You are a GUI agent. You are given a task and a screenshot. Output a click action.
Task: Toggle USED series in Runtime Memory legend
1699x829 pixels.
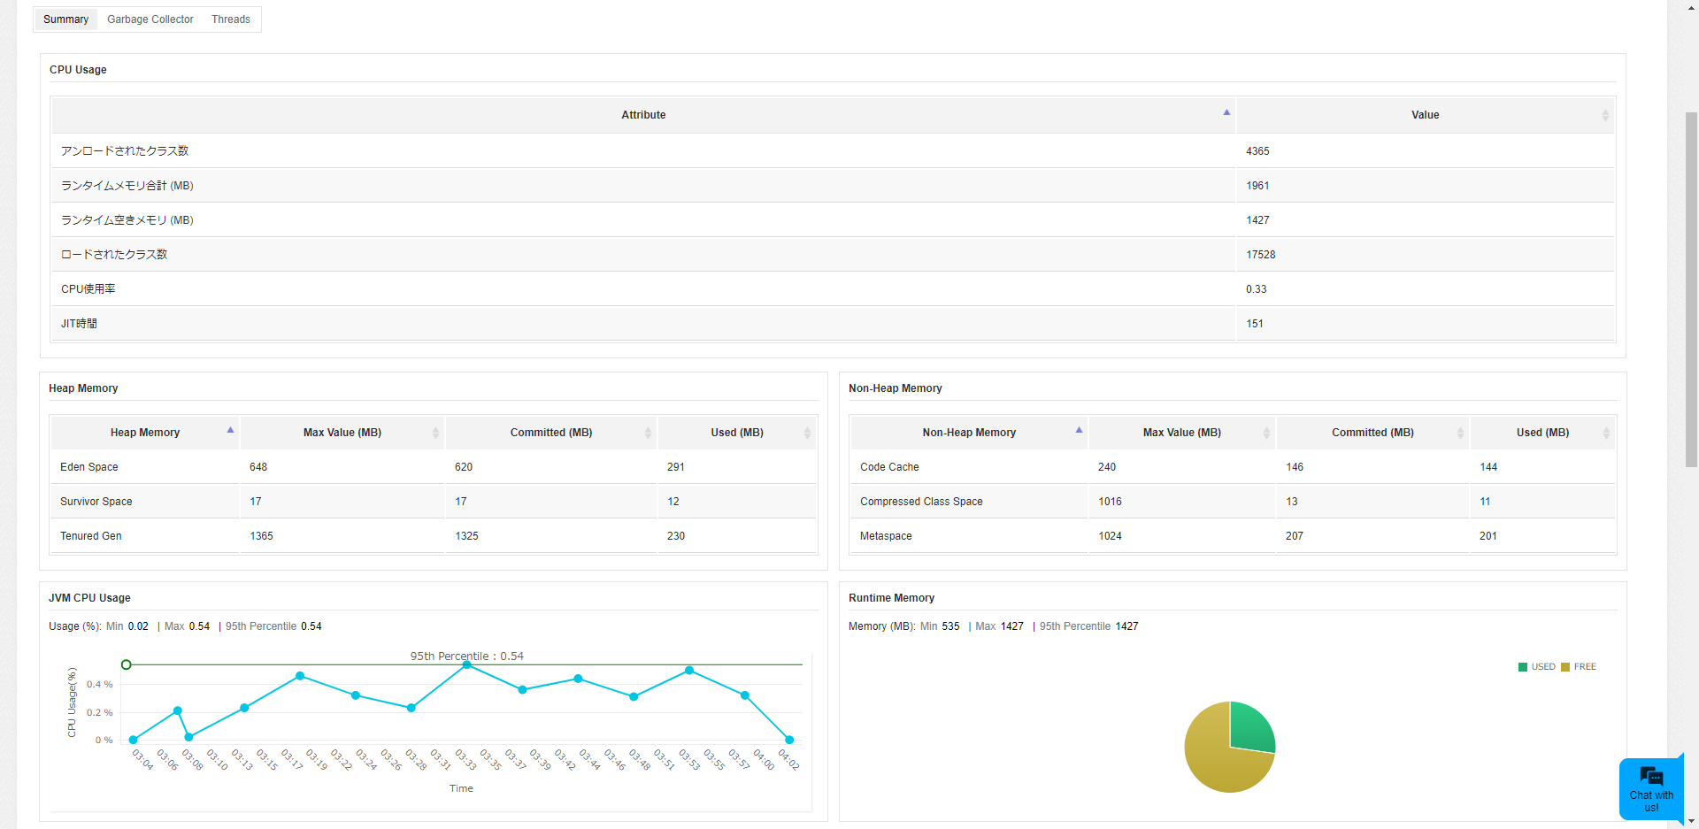pos(1537,667)
